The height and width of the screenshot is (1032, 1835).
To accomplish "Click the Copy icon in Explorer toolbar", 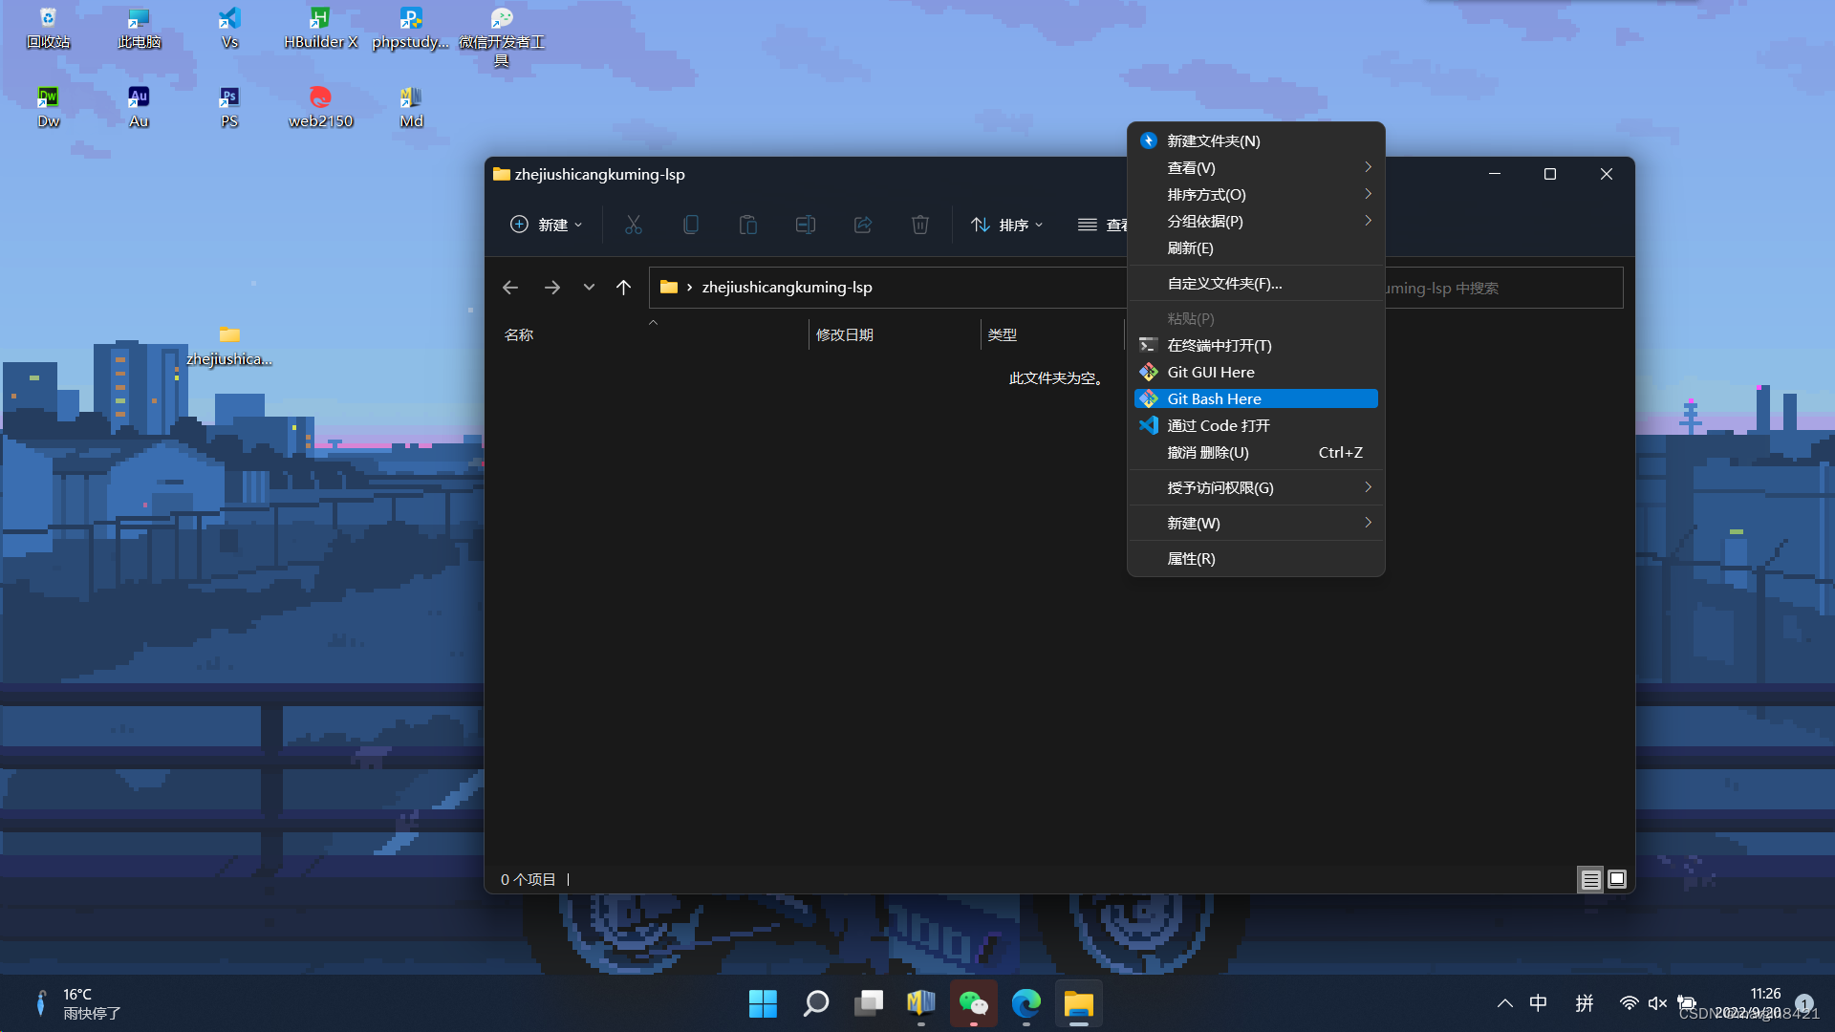I will [691, 225].
